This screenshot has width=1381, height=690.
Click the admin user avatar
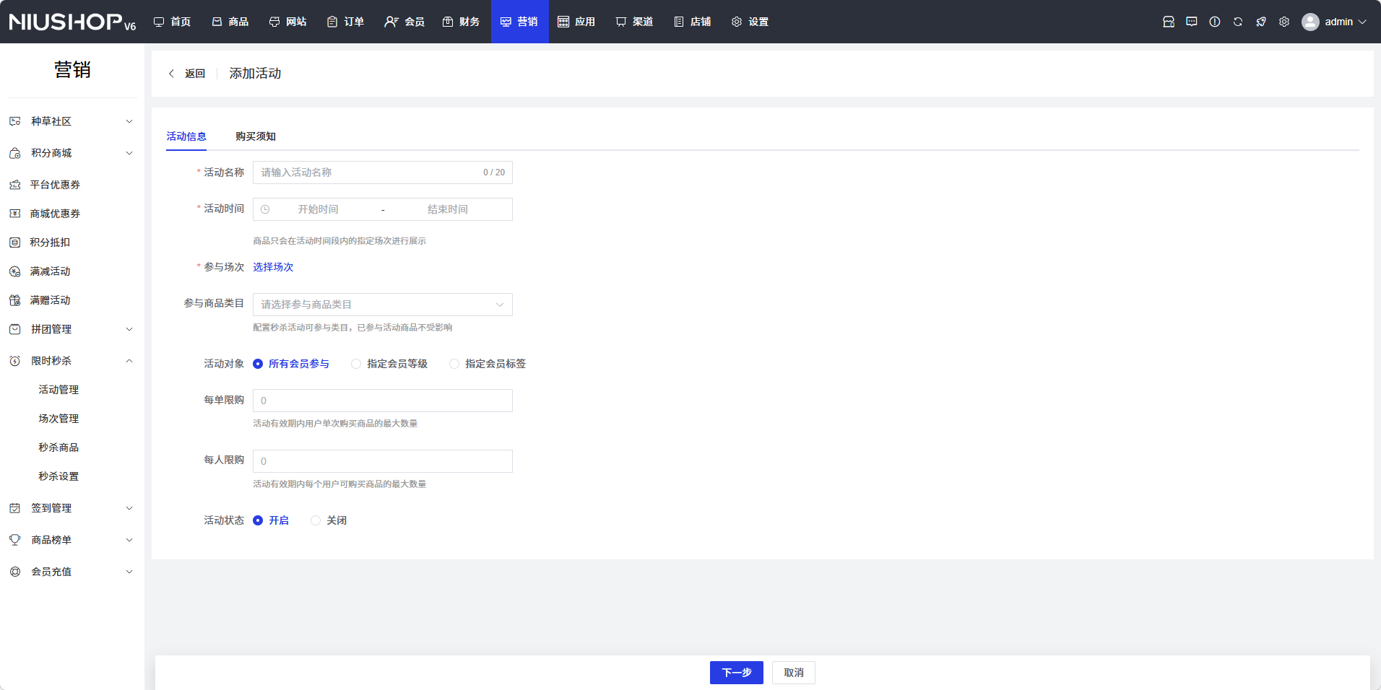(1310, 22)
